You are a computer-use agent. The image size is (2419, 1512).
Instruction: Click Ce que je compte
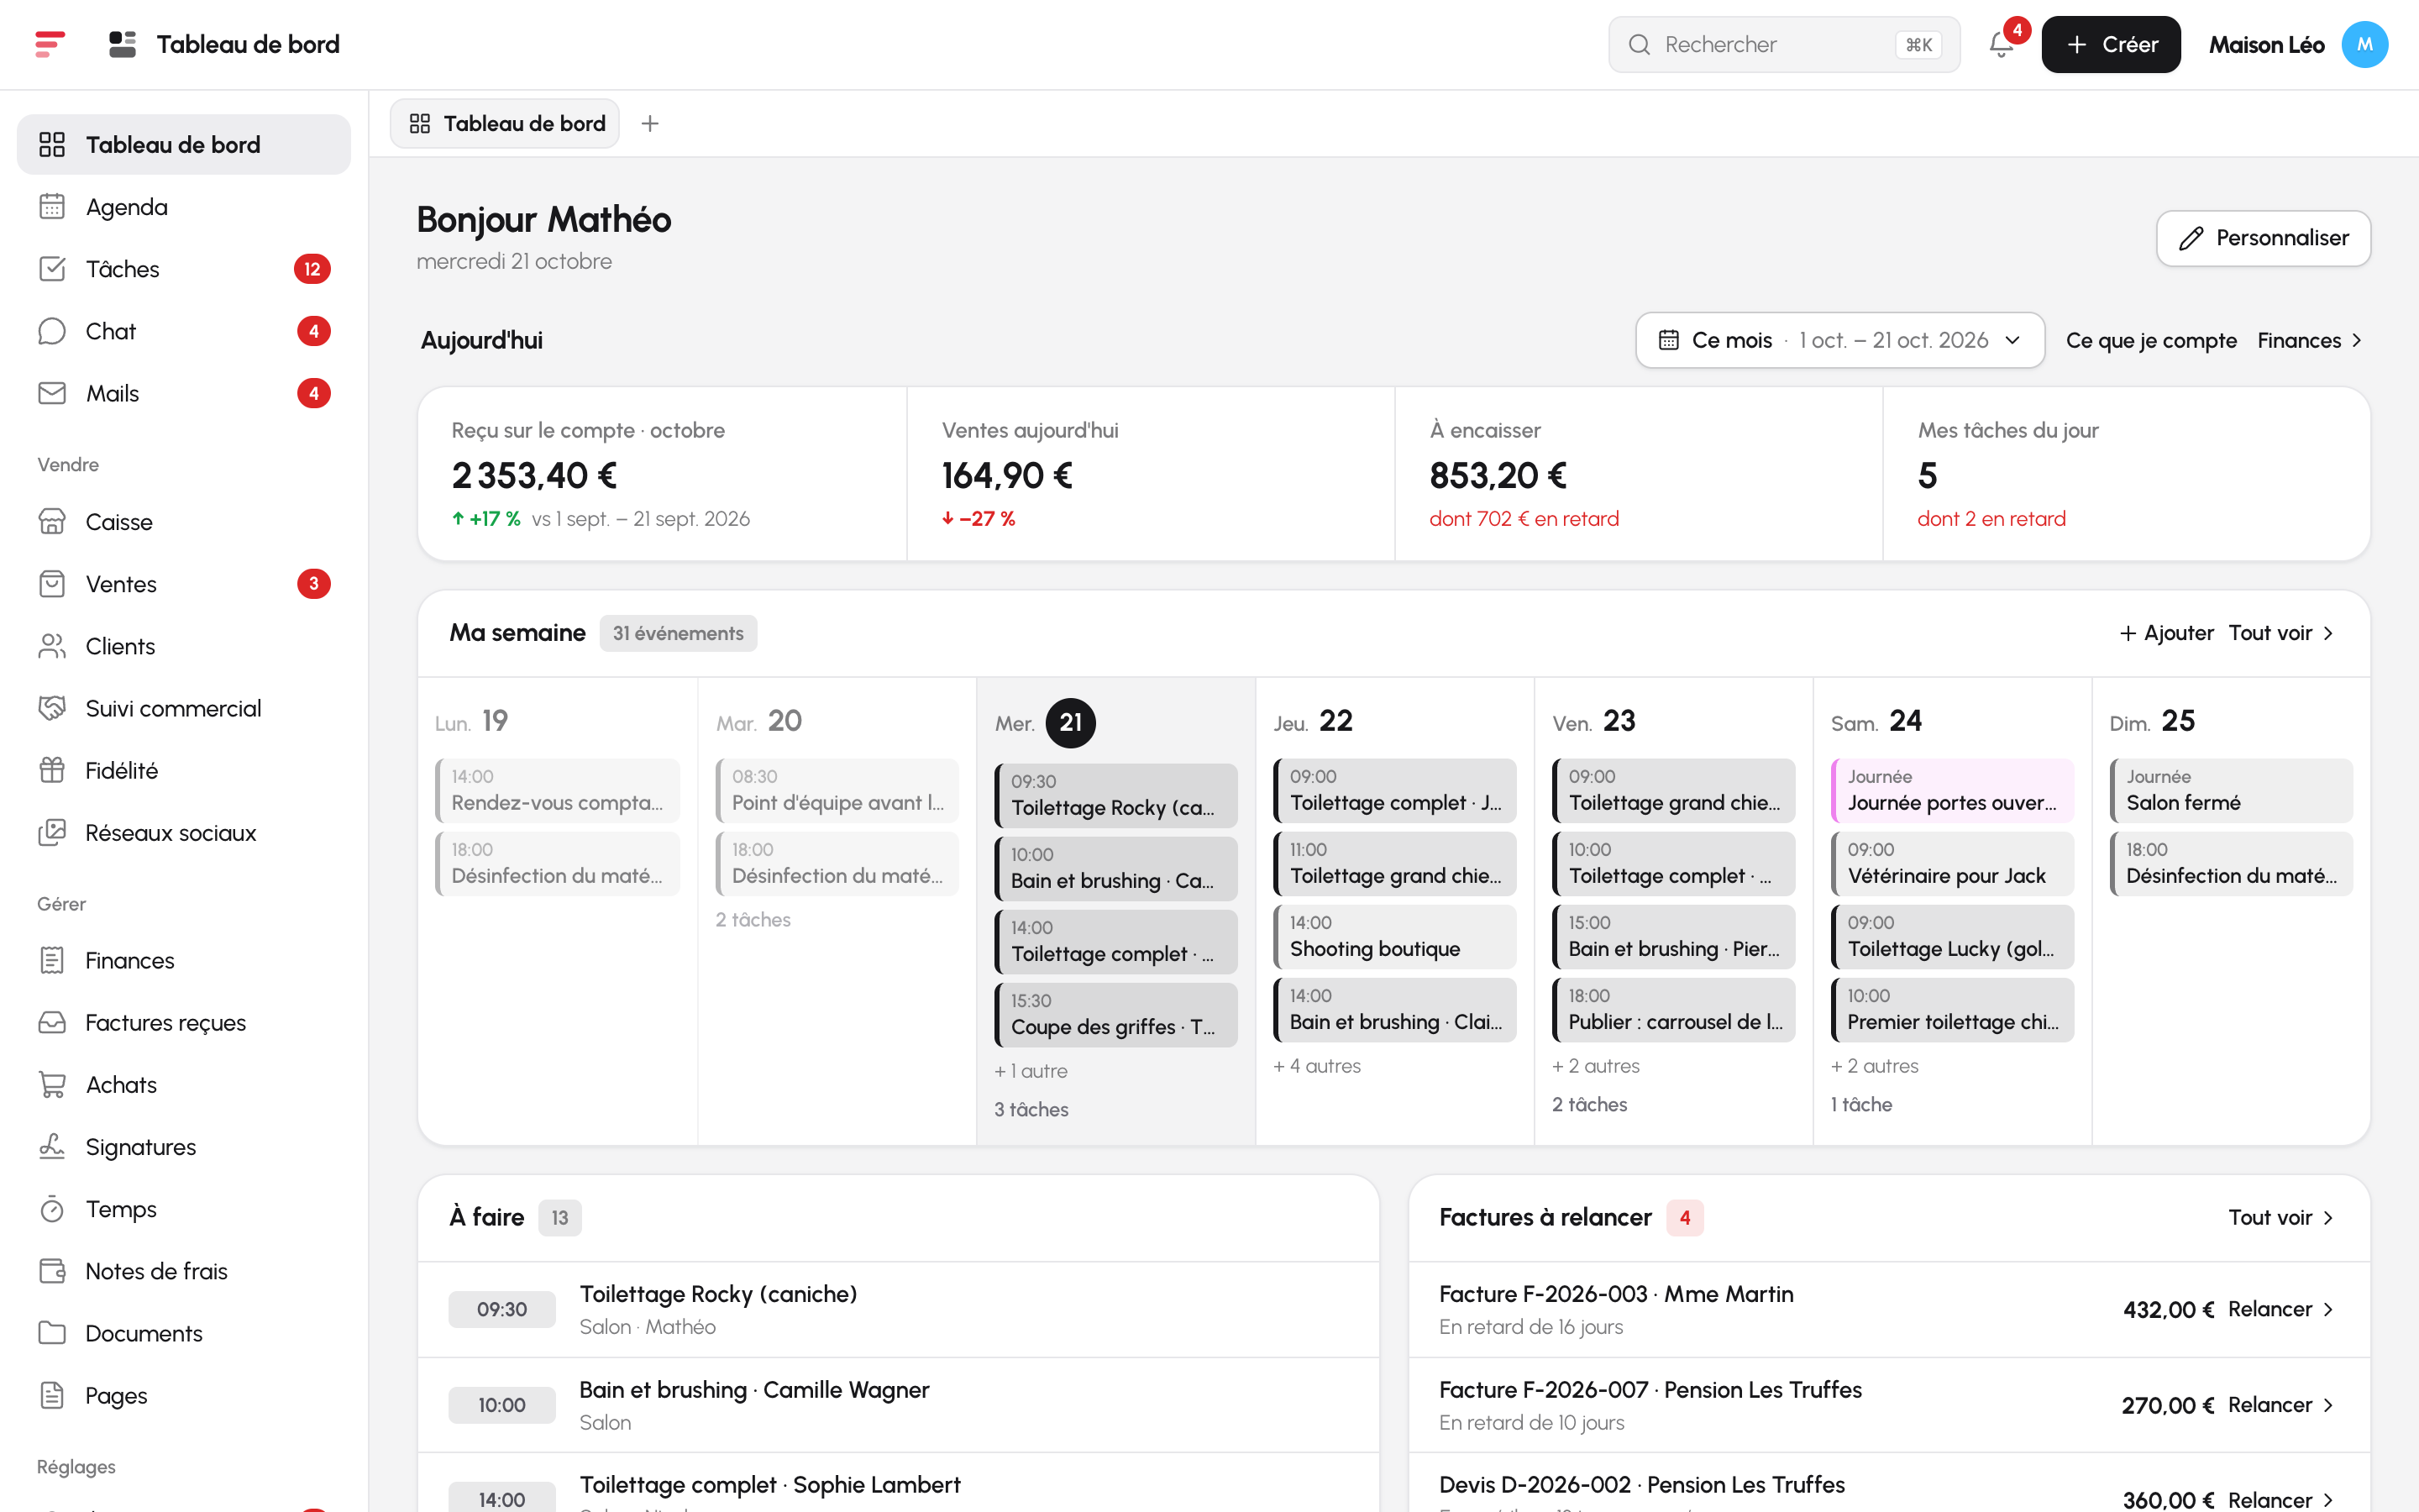2151,340
